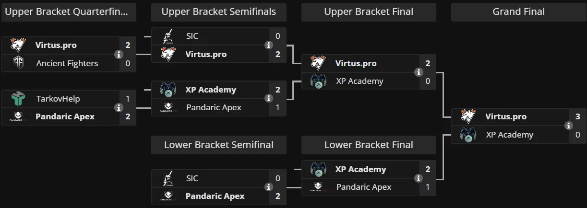Select the Upper Bracket Quarterfinals header

pos(69,12)
